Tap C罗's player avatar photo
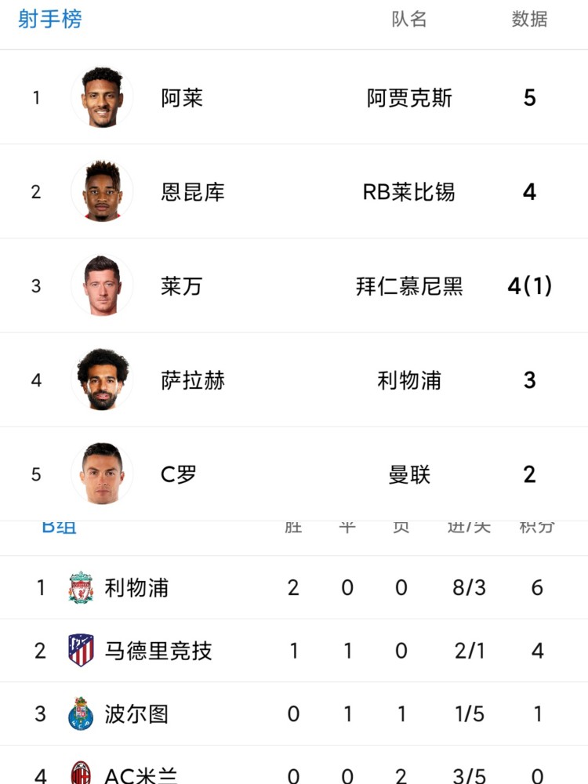Screen dimensions: 588x784 (102, 474)
